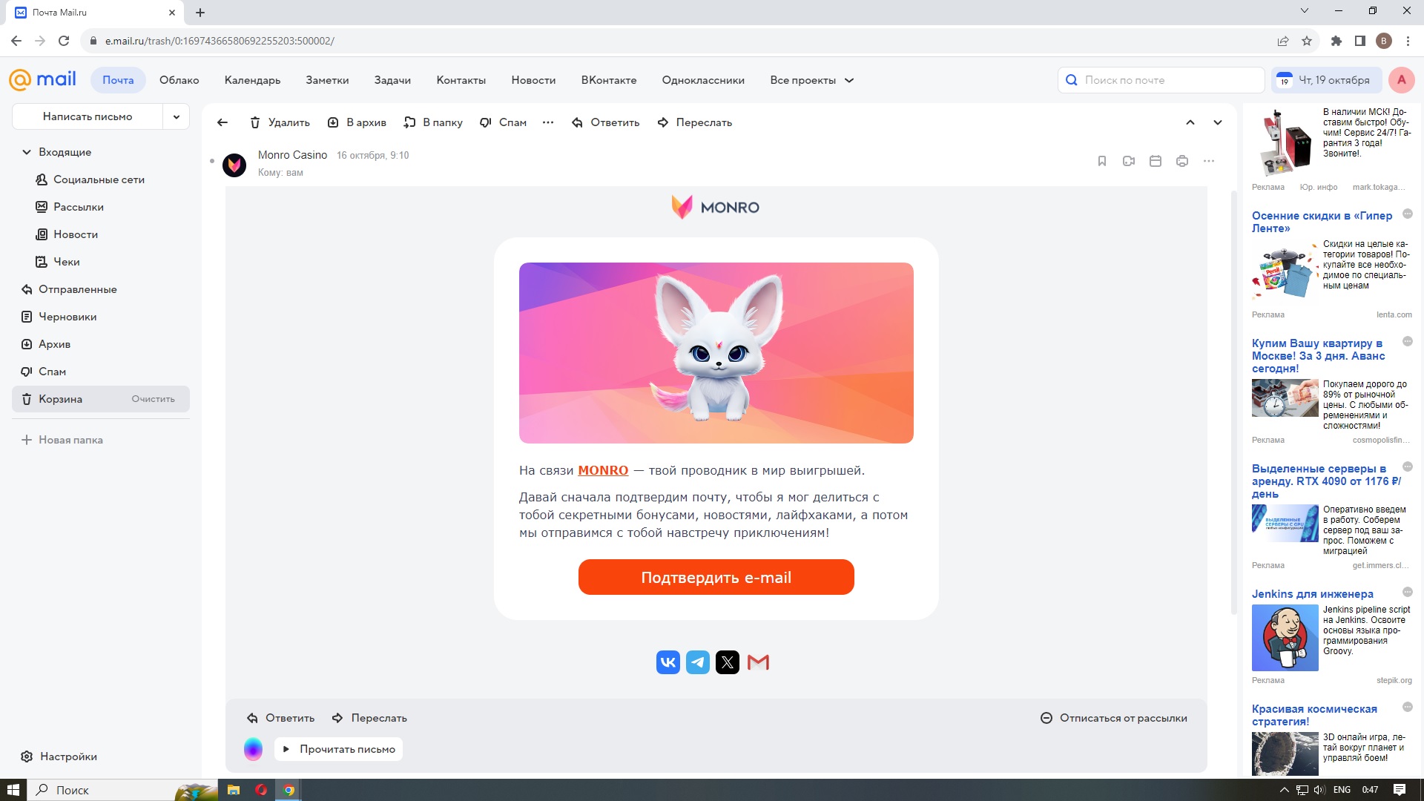1424x801 pixels.
Task: Open the Черновики folder
Action: point(67,317)
